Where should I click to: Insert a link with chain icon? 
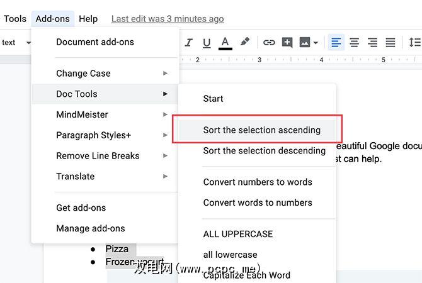(269, 43)
